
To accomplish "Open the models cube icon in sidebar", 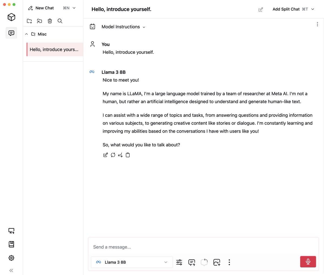I will pos(11,17).
